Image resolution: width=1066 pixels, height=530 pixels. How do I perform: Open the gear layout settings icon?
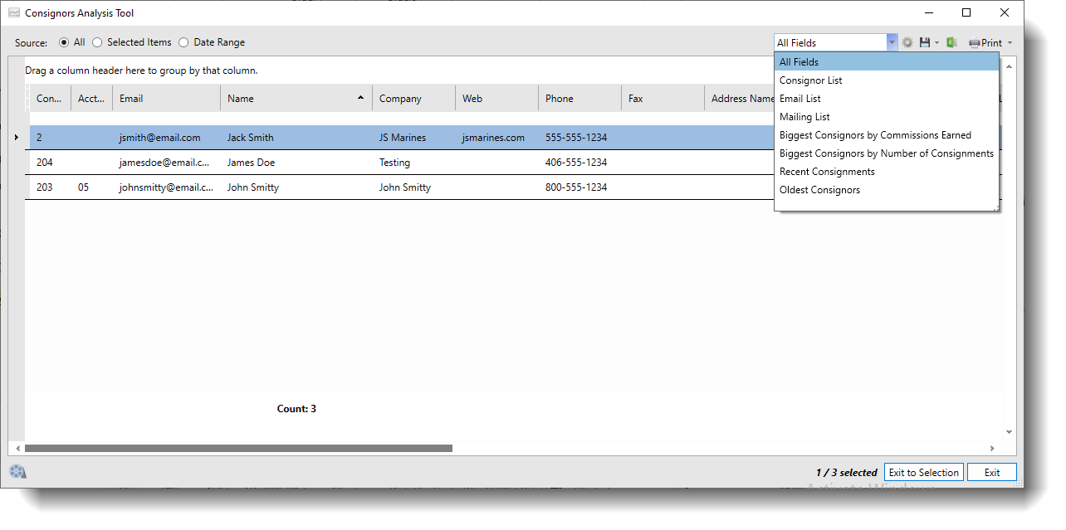(x=907, y=42)
